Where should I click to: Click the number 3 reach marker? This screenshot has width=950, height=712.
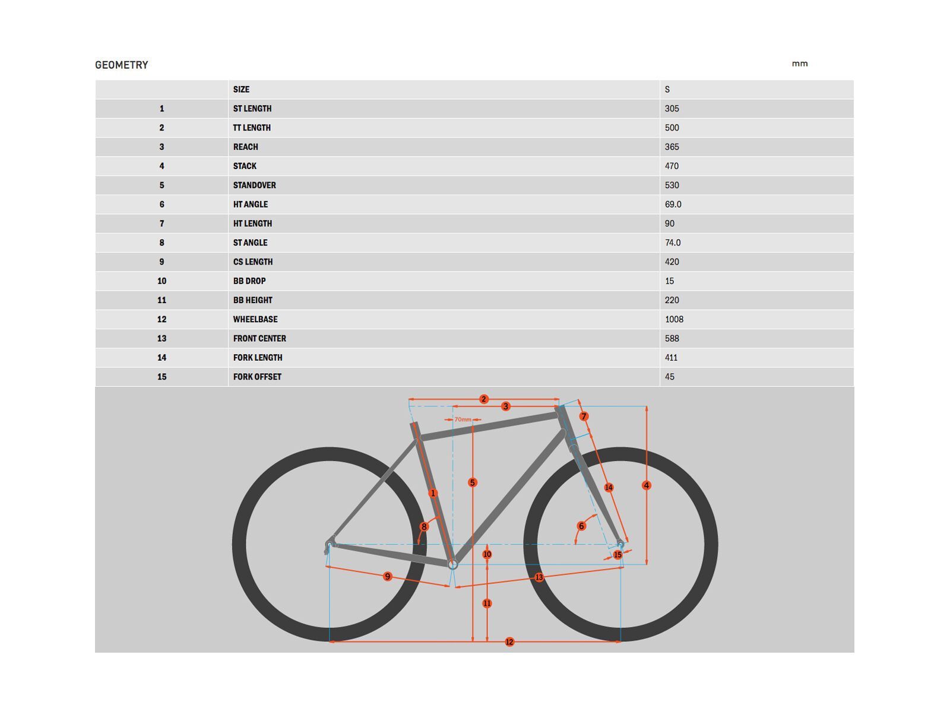pyautogui.click(x=506, y=406)
